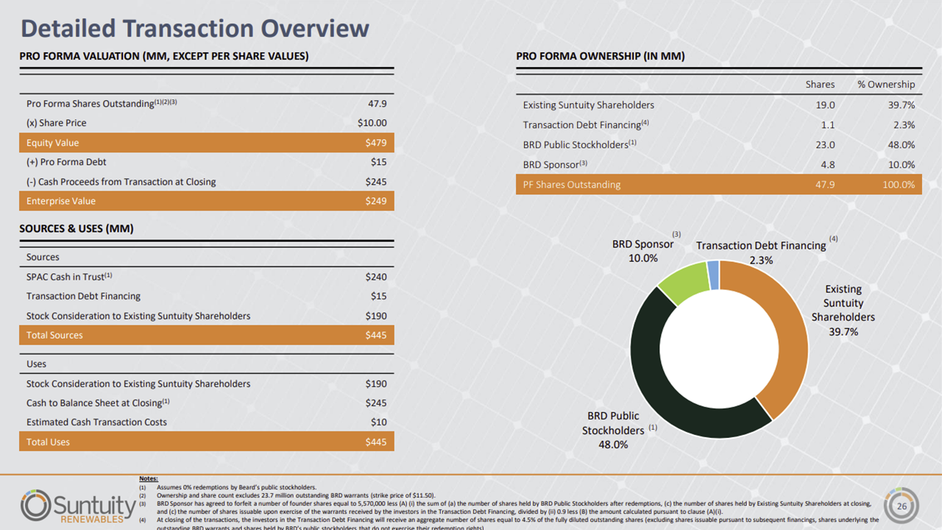Viewport: 942px width, 530px height.
Task: Click the blue Transaction Debt Financing donut slice
Action: (713, 275)
